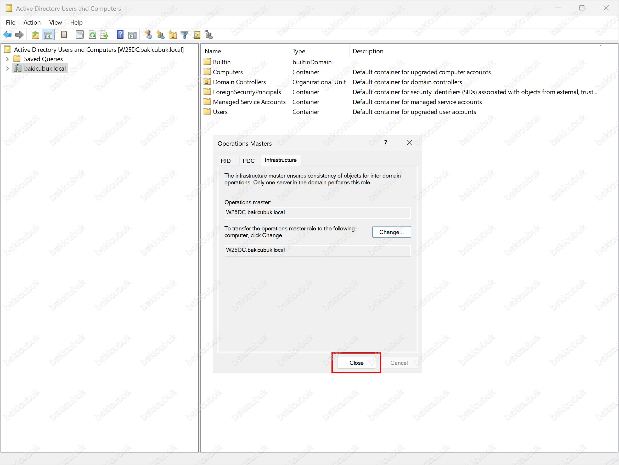This screenshot has height=465, width=619.
Task: Click the Close button in the dialog
Action: point(356,362)
